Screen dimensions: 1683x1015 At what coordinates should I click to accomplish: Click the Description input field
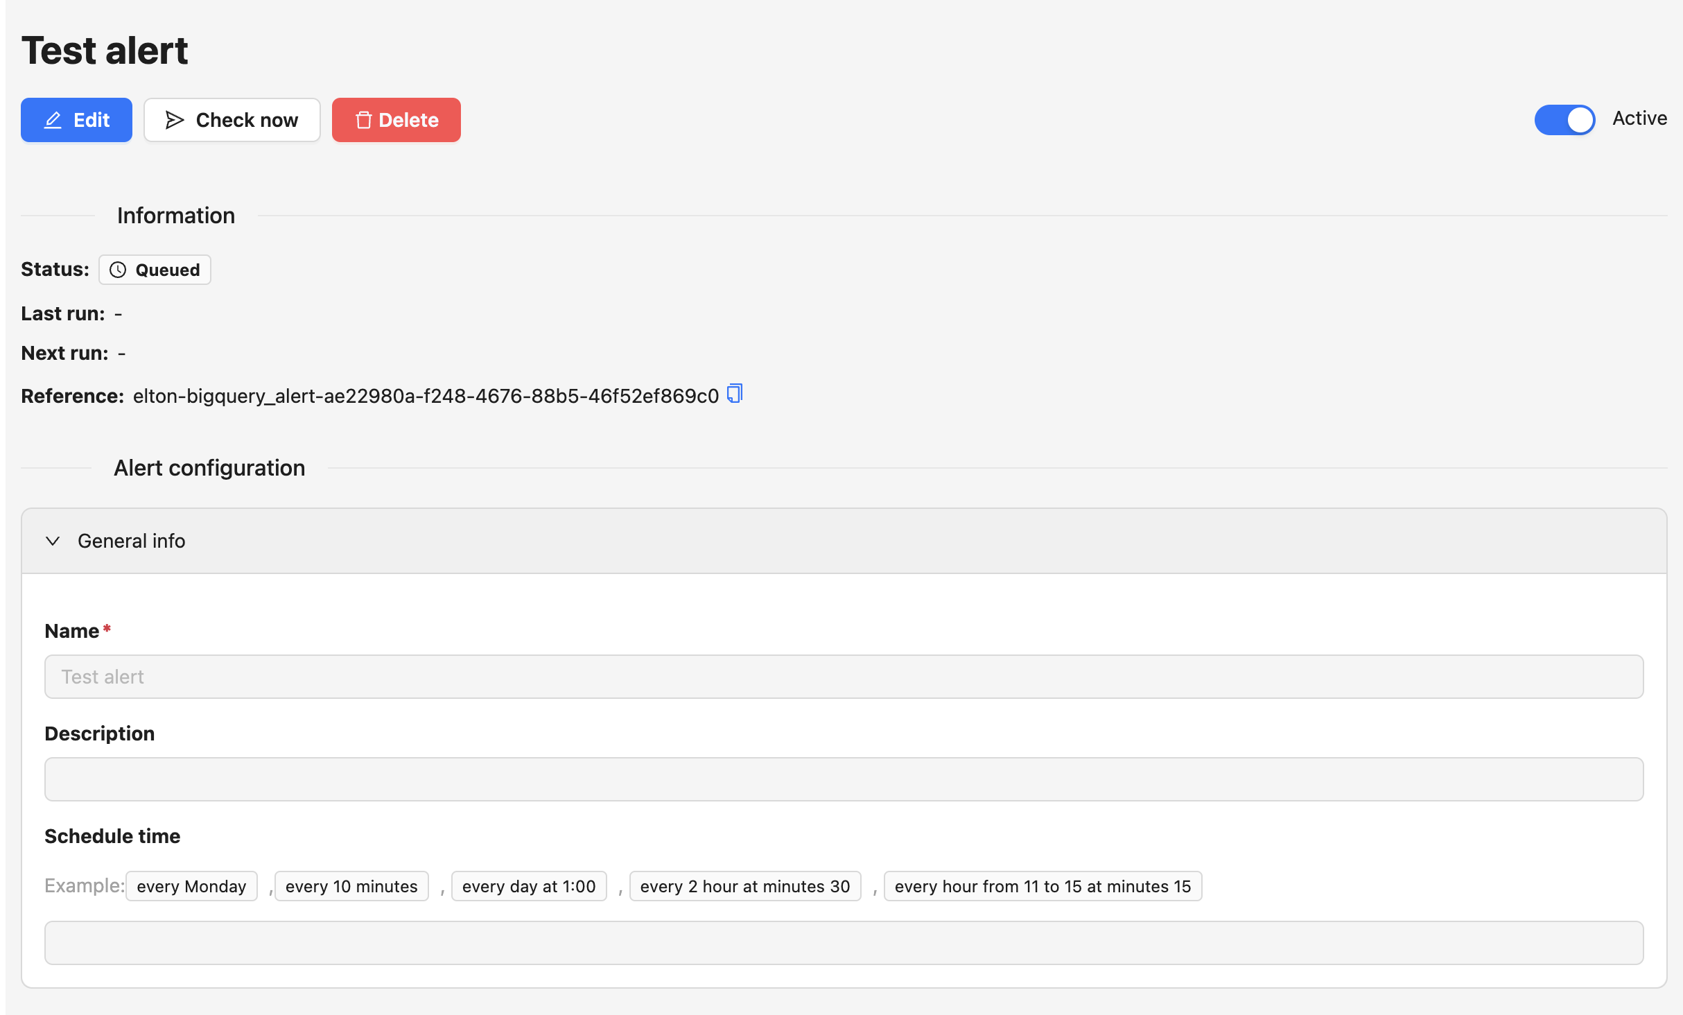point(844,779)
